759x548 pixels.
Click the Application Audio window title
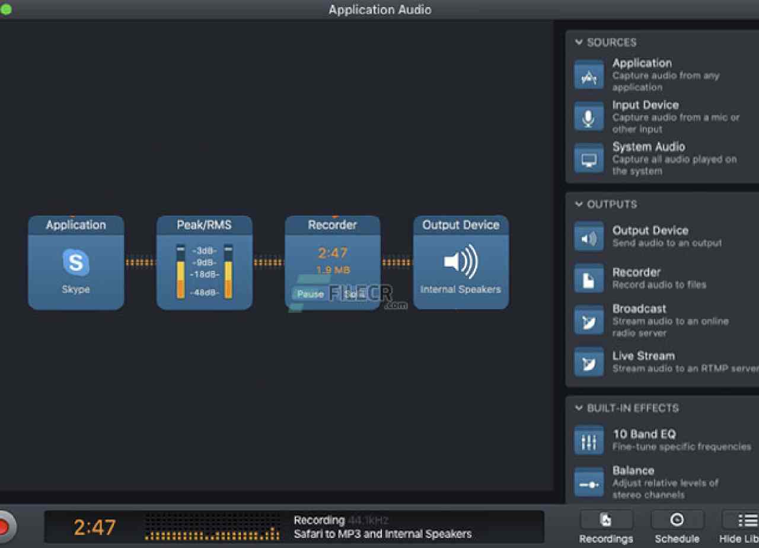(x=380, y=9)
